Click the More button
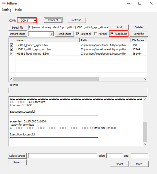The width and height of the screenshot is (157, 174). click(x=139, y=164)
